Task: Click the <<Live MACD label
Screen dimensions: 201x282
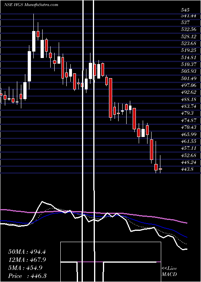Action: pyautogui.click(x=169, y=271)
